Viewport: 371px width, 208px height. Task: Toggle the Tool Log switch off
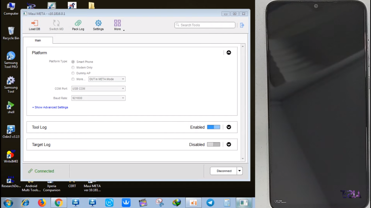click(213, 127)
